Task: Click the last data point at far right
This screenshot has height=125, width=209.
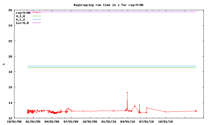Action: point(196,111)
